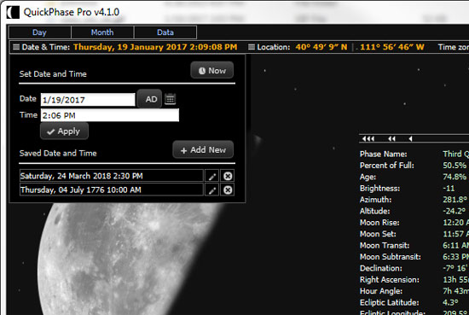Click the Apply button
The height and width of the screenshot is (315, 469).
64,131
